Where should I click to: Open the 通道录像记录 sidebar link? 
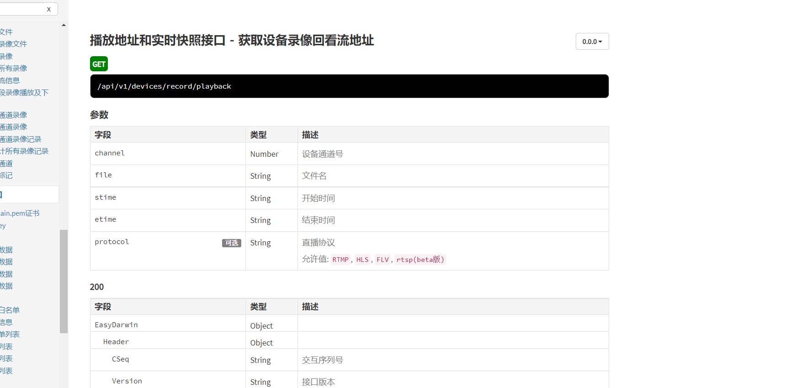tap(21, 139)
